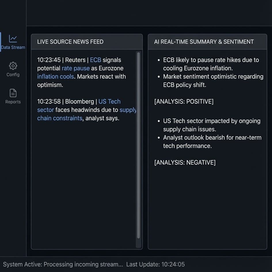272x272 pixels.
Task: Click the ECB link in Reuters story
Action: (96, 60)
